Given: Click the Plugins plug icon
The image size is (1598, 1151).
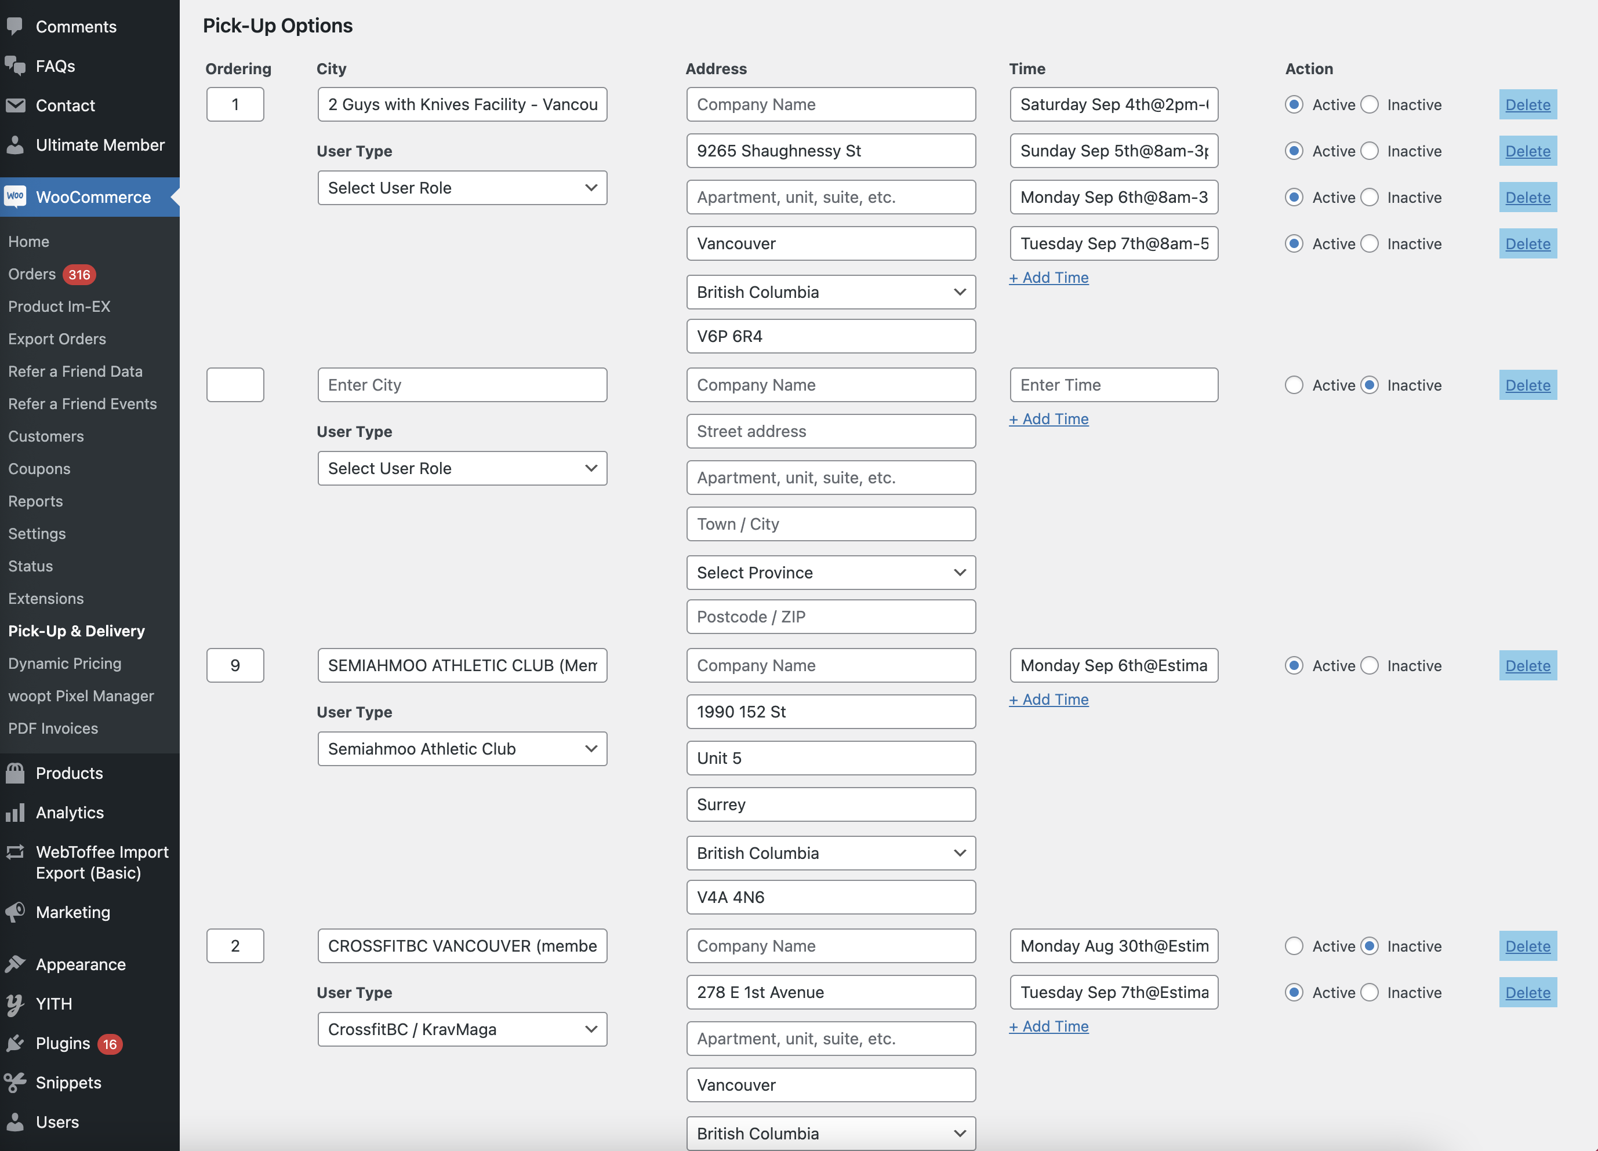Looking at the screenshot, I should click(15, 1043).
